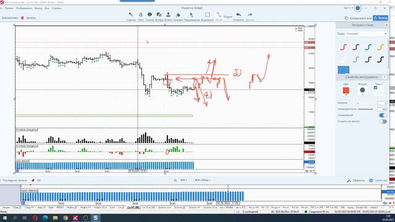Image resolution: width=395 pixels, height=222 pixels.
Task: Click taskbar search magnifier
Action: (15, 218)
